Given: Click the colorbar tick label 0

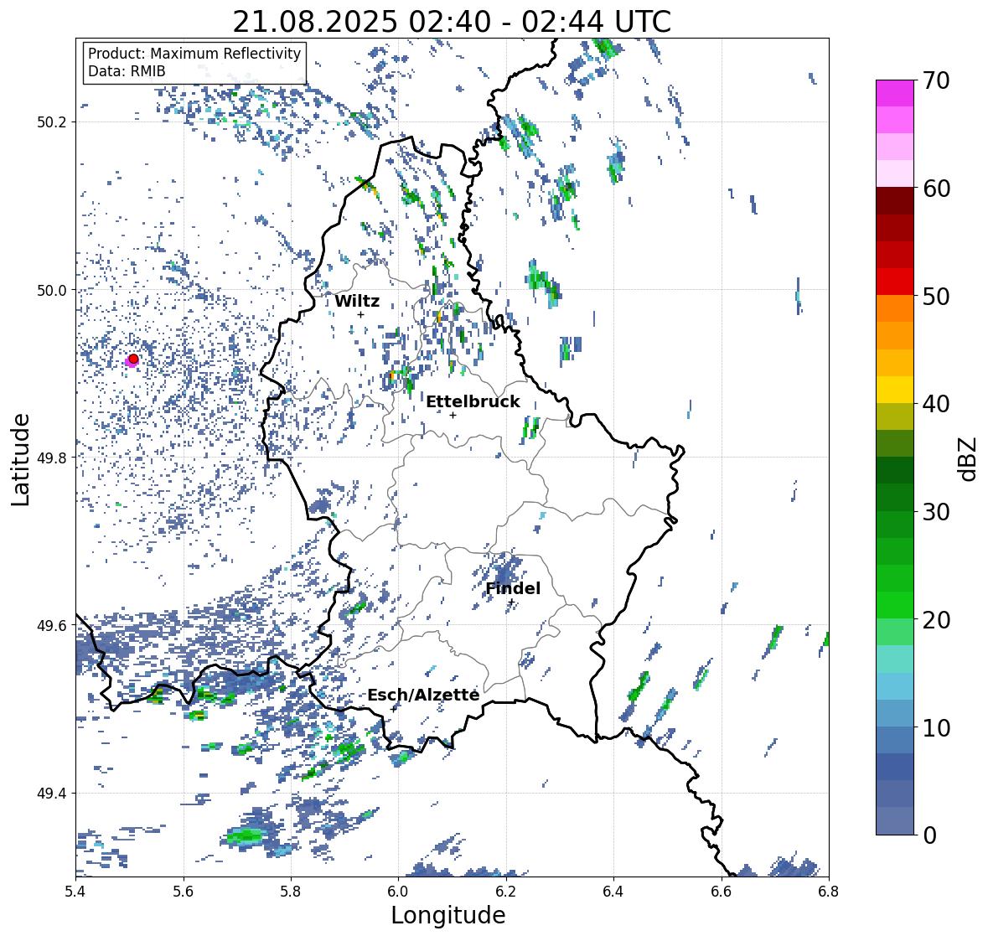Looking at the screenshot, I should (x=929, y=835).
